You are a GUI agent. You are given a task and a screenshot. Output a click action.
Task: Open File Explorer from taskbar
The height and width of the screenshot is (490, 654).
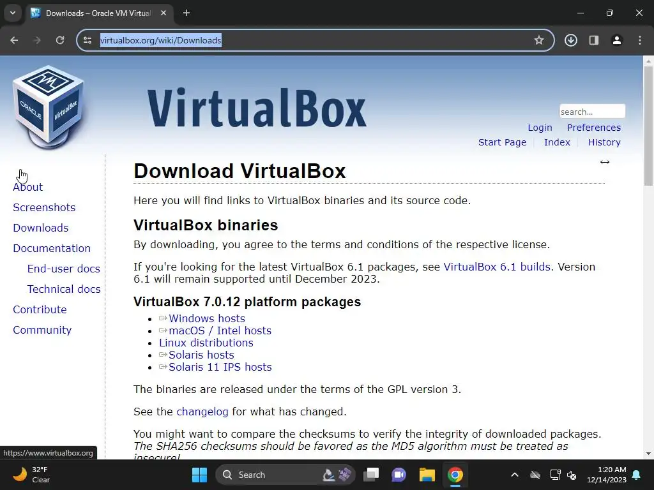[x=427, y=475]
